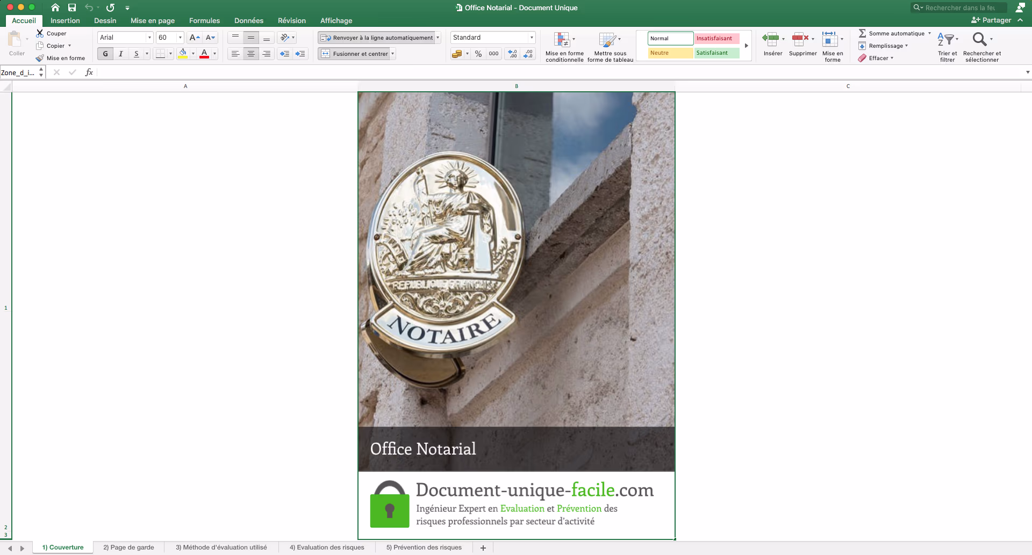Decrease font size with A▼ icon
This screenshot has height=555, width=1032.
point(210,38)
